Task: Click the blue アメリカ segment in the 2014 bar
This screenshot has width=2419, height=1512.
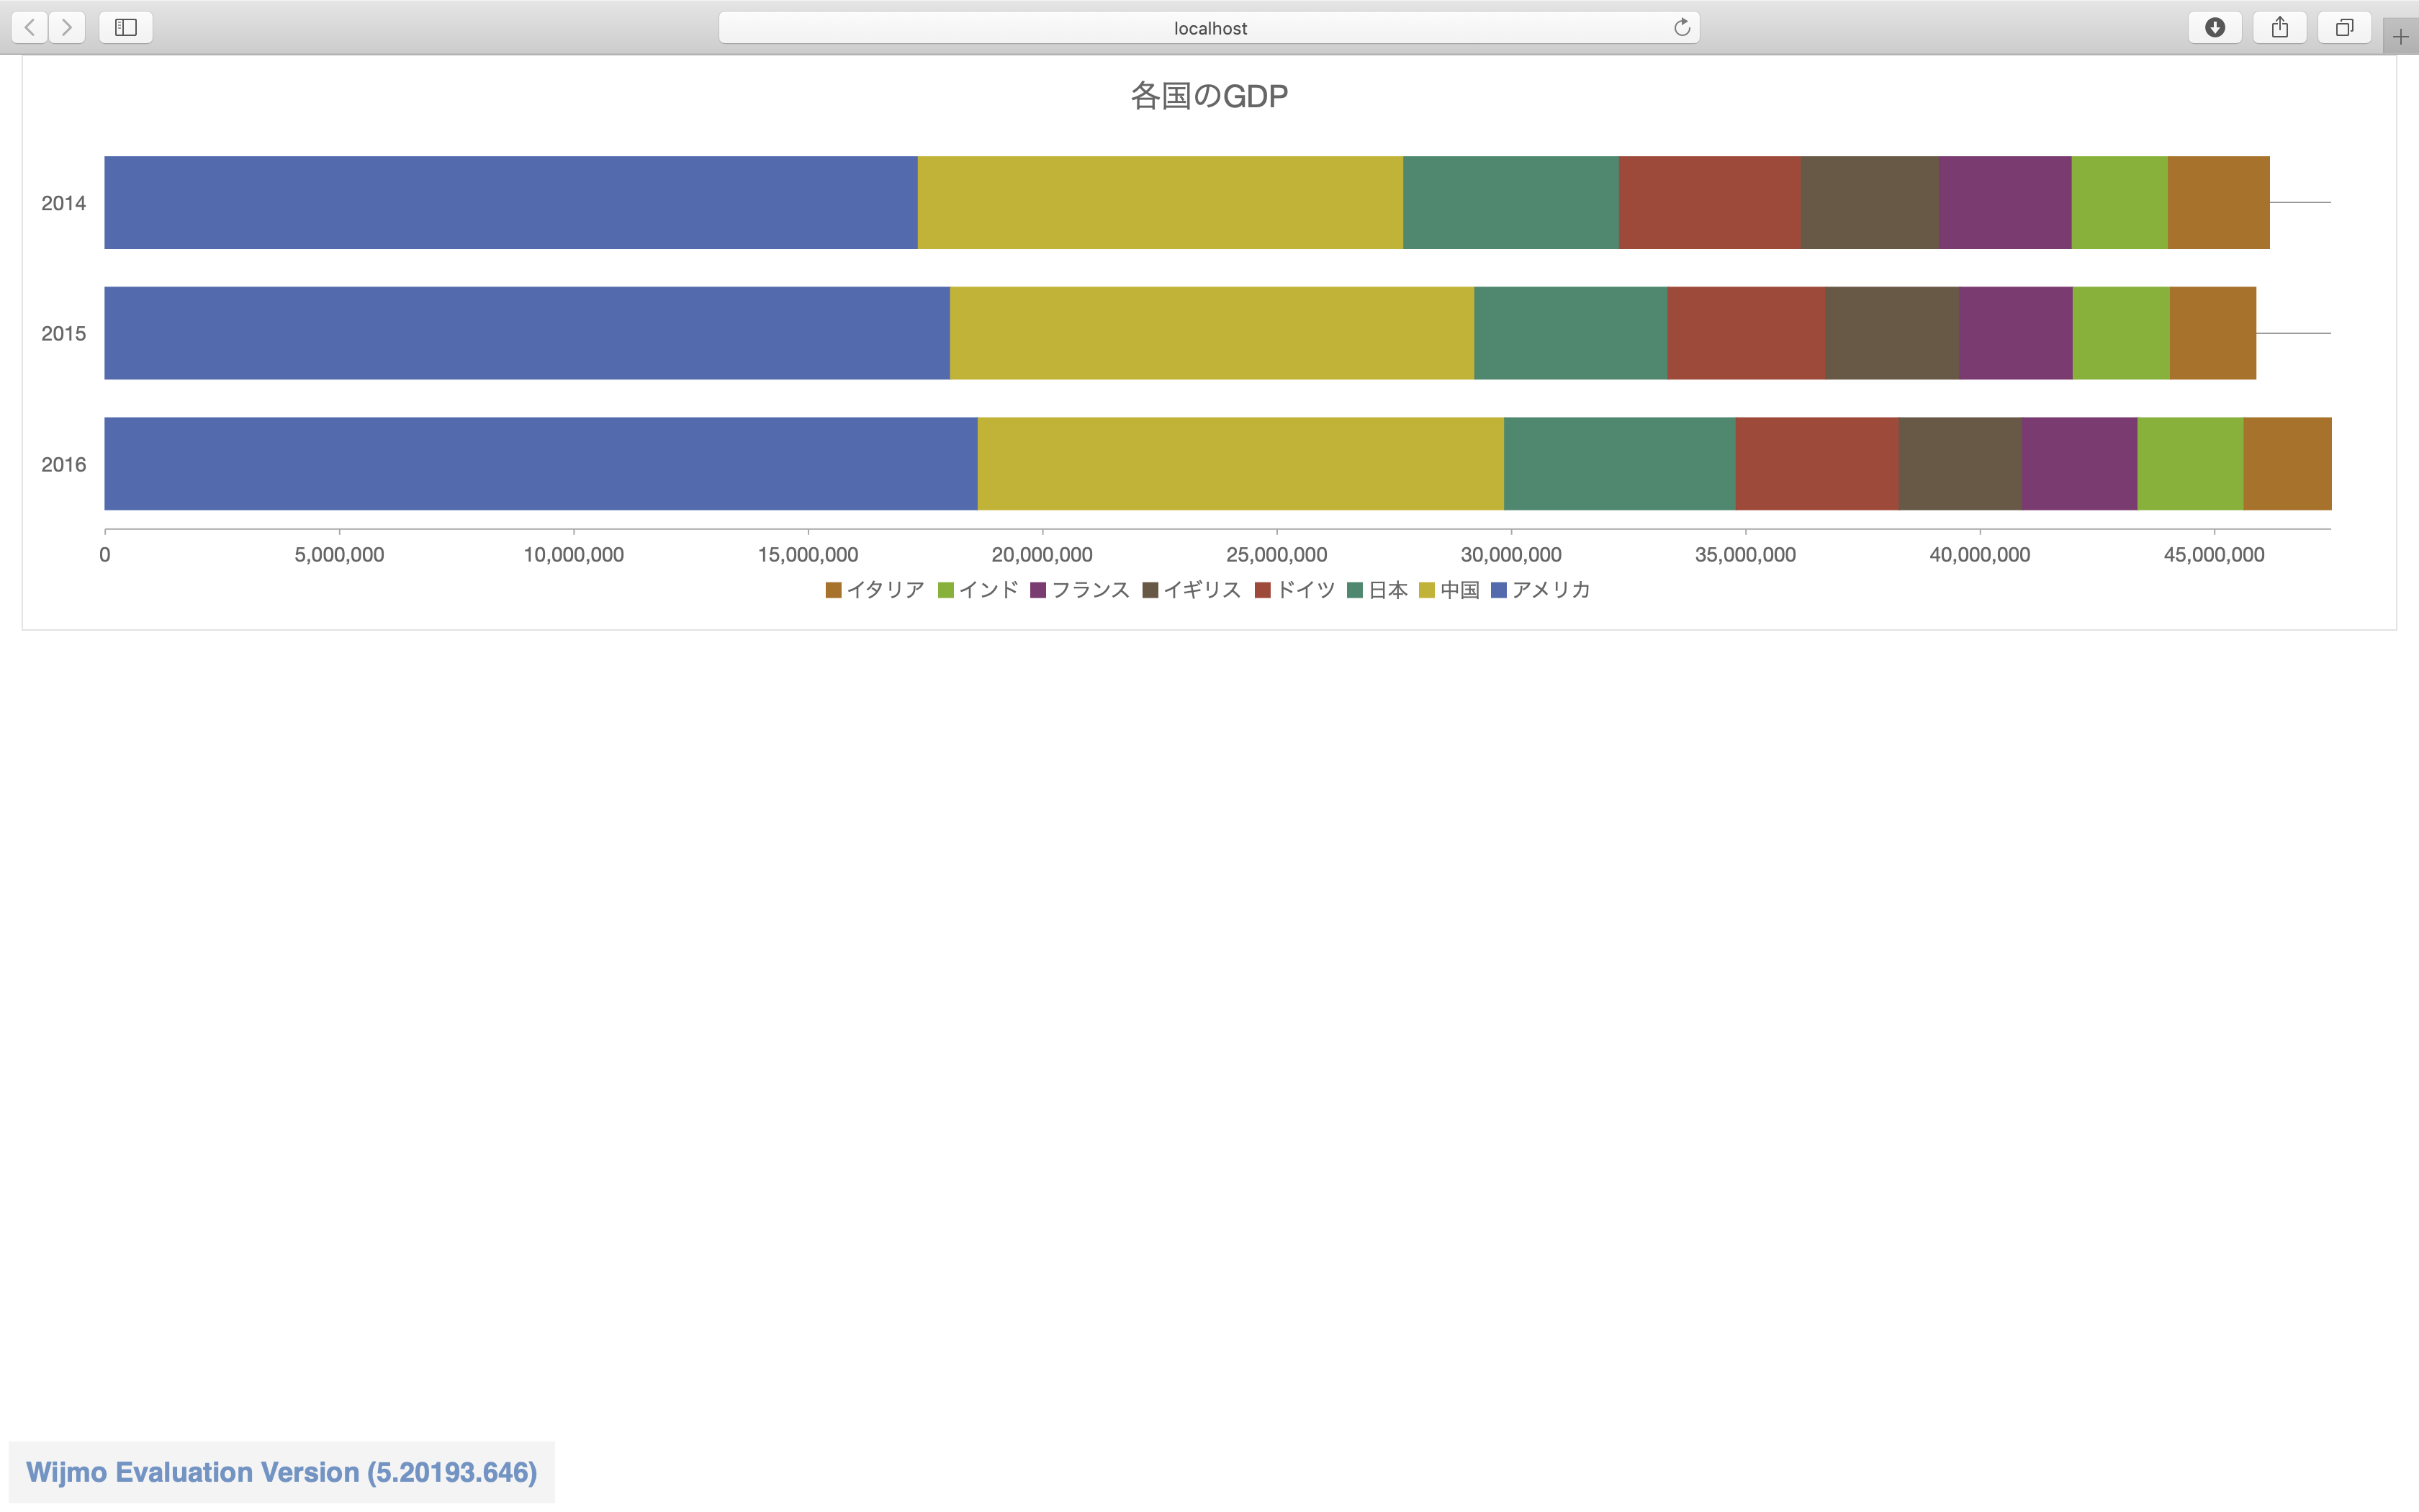Action: 510,201
